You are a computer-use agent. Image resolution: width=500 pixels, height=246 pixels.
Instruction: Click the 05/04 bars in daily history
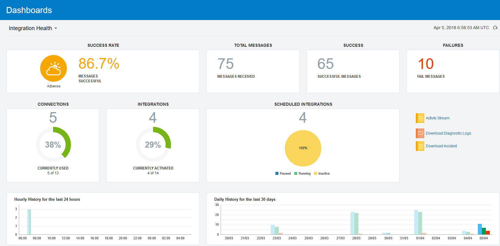484,229
